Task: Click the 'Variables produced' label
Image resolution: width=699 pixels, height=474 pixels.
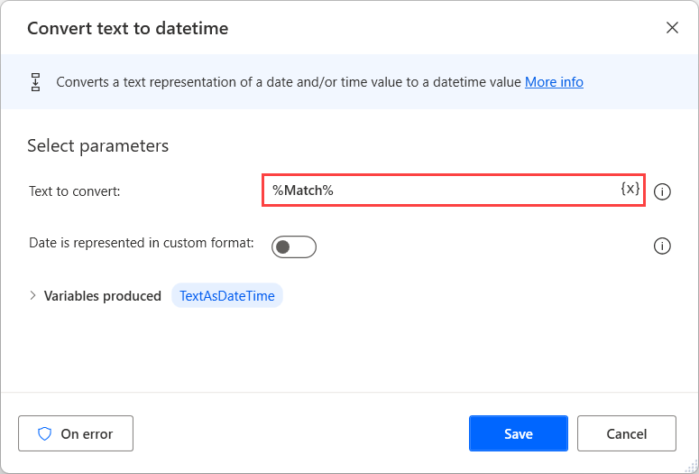Action: pos(103,296)
